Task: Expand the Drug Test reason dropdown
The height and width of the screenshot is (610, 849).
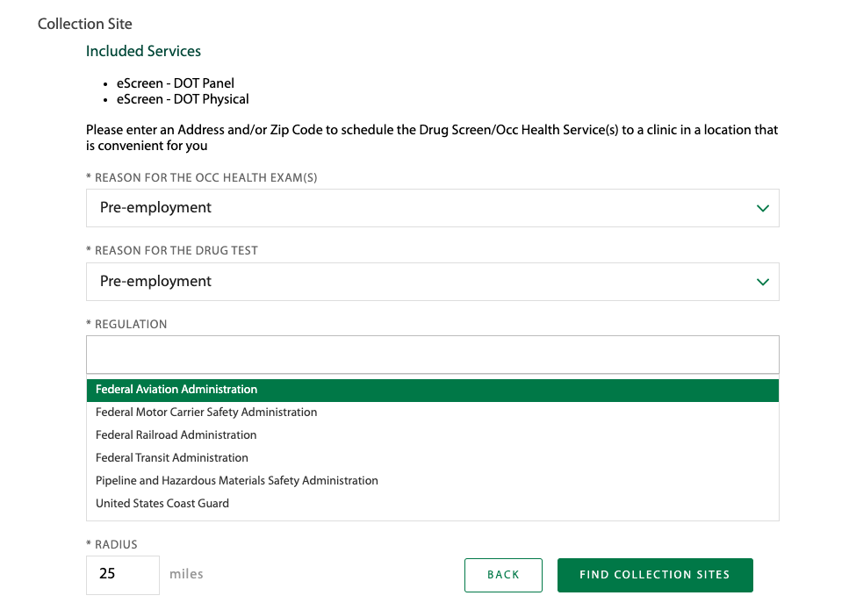Action: coord(432,282)
